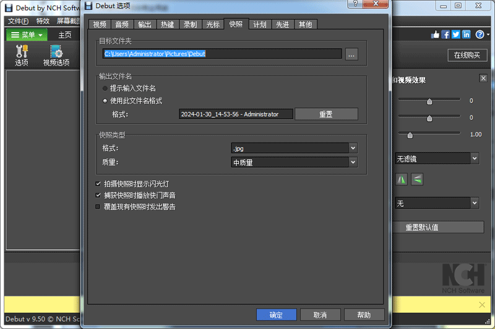Switch to the 其他 tab
The height and width of the screenshot is (329, 495).
(x=305, y=24)
